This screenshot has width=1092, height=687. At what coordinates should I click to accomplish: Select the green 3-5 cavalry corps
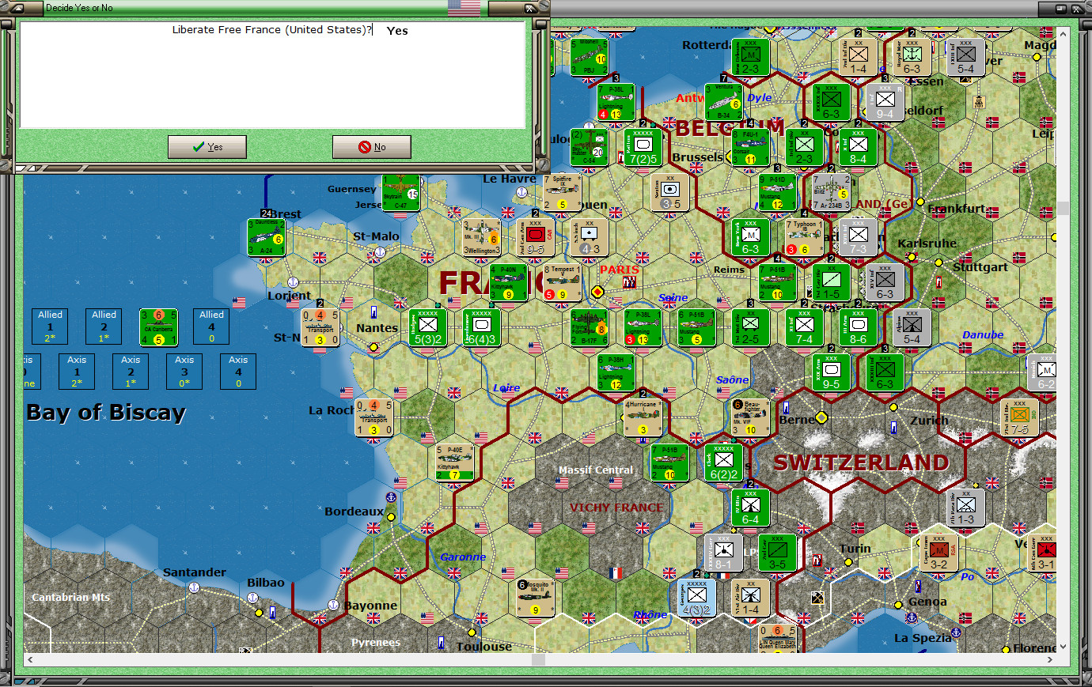pyautogui.click(x=777, y=553)
